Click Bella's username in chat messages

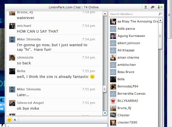click(x=21, y=71)
